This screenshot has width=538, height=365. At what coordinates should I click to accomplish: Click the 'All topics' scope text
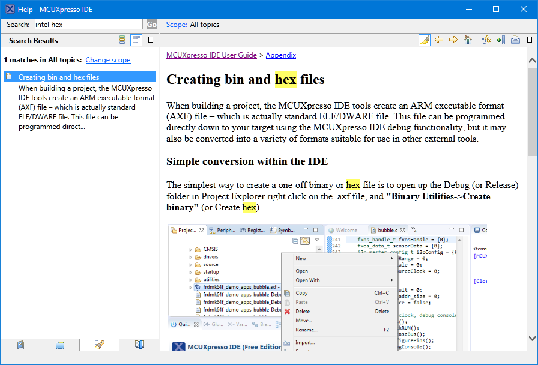point(205,25)
